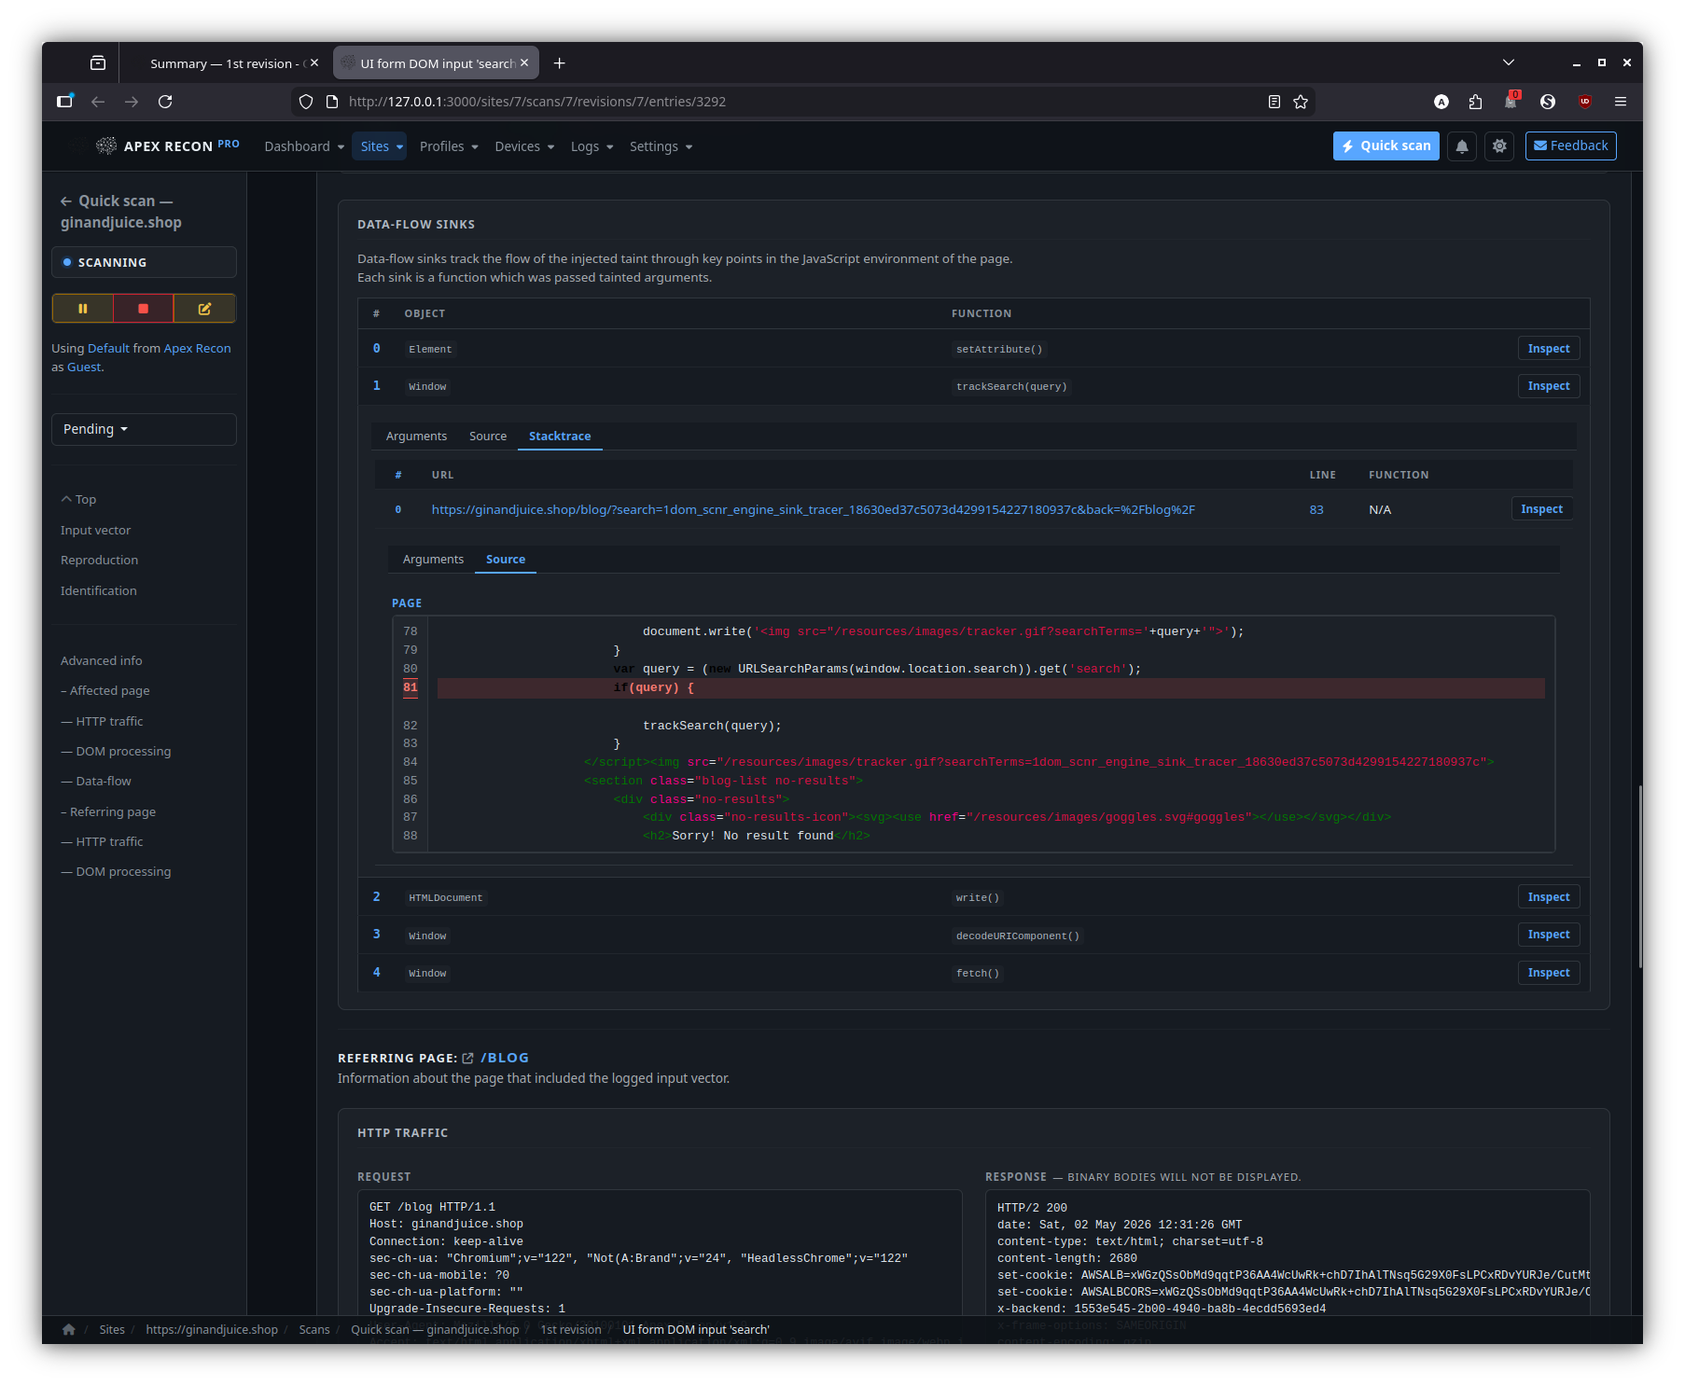Click the gear icon beside the notifications bell

coord(1499,146)
